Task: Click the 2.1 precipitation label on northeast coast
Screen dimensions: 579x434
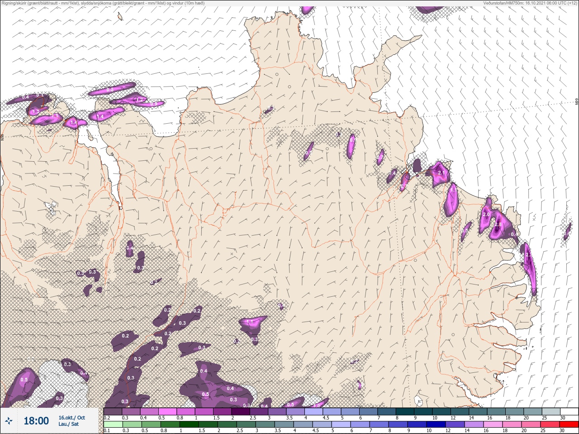Action: pos(442,173)
